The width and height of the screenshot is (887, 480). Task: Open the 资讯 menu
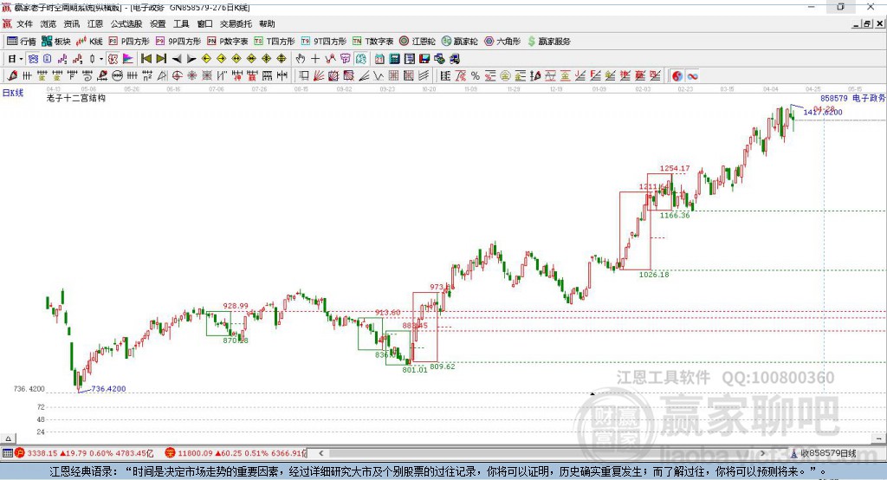(72, 23)
